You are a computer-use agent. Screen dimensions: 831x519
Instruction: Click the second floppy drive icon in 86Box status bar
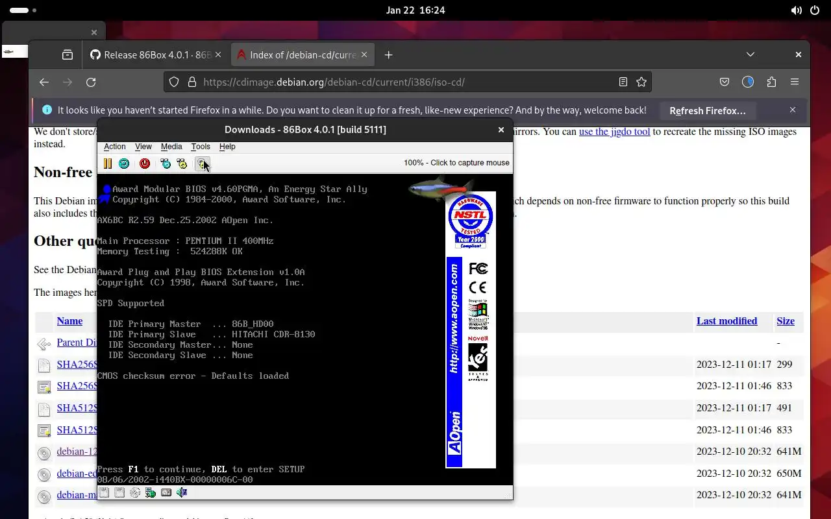119,493
